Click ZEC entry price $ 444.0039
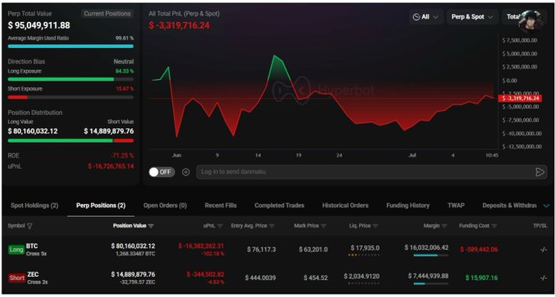Screen dimensions: 555x297 [260, 278]
